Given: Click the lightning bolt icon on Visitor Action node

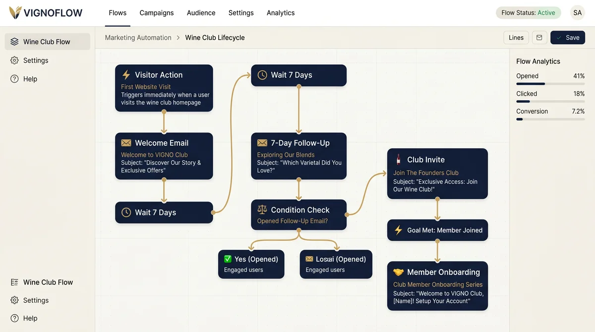Looking at the screenshot, I should 126,75.
